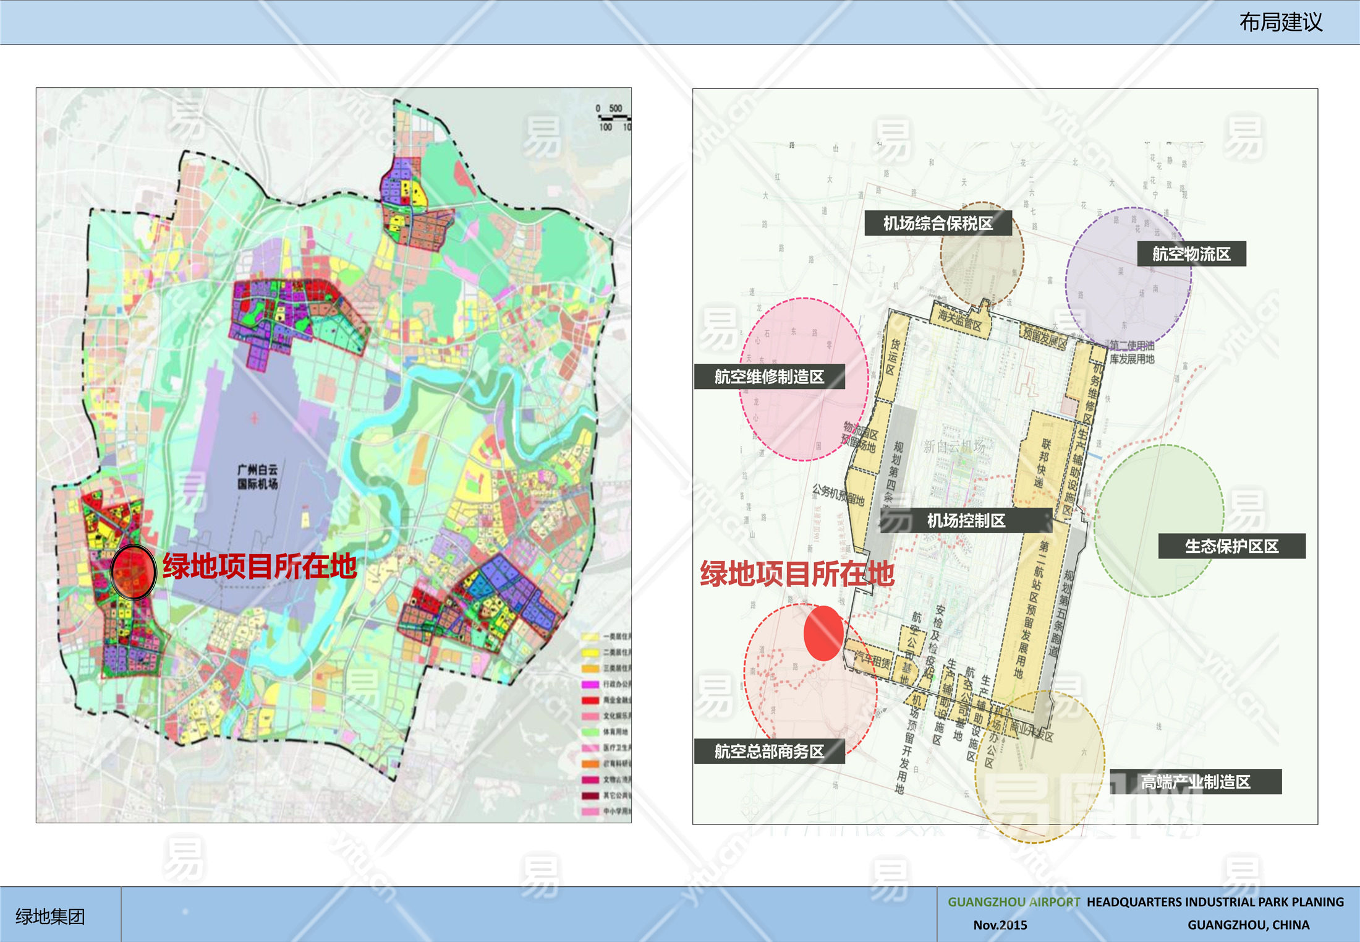The height and width of the screenshot is (942, 1360).
Task: Click the green 体育用地 legend swatch
Action: pyautogui.click(x=590, y=732)
